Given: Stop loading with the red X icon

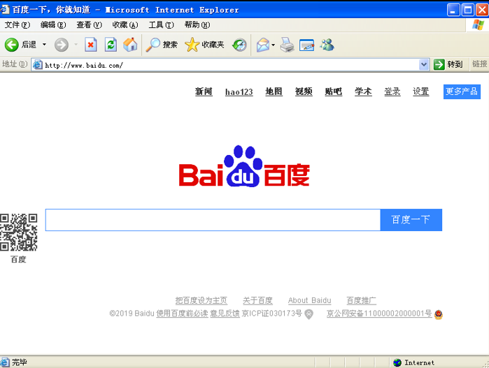Looking at the screenshot, I should [x=91, y=45].
